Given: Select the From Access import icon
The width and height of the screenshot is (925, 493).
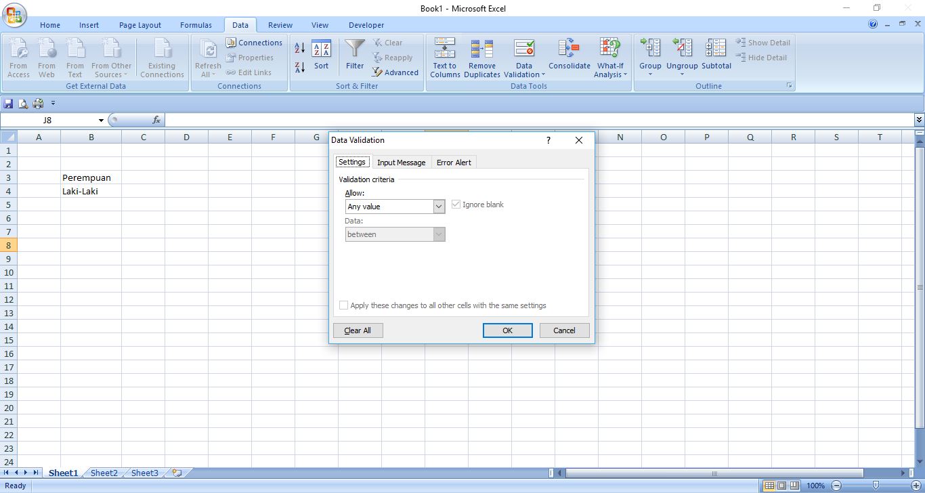Looking at the screenshot, I should click(x=18, y=58).
